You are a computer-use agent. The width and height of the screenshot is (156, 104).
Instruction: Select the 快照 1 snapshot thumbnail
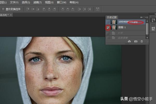(x=114, y=27)
